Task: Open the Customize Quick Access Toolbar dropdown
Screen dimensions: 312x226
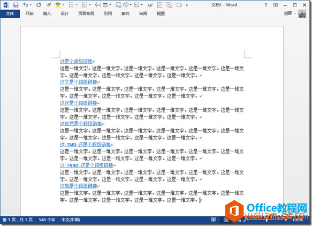Action: [187, 5]
